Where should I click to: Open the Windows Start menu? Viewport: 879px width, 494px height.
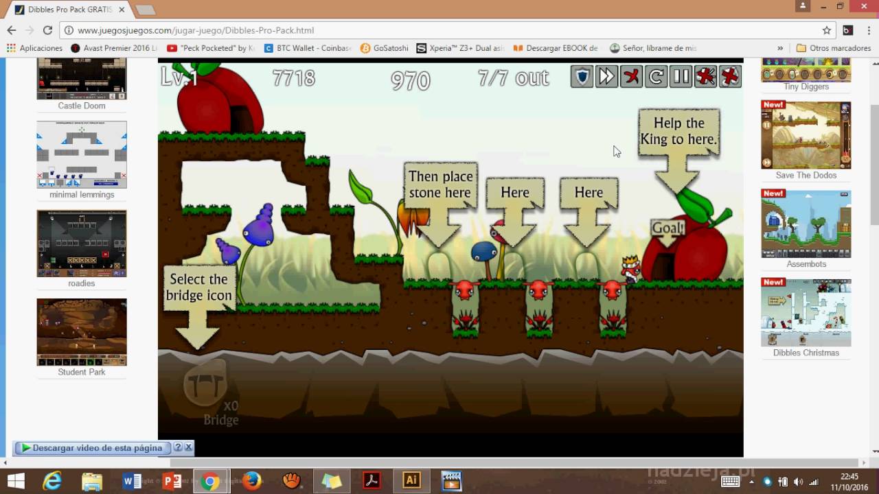pyautogui.click(x=16, y=480)
